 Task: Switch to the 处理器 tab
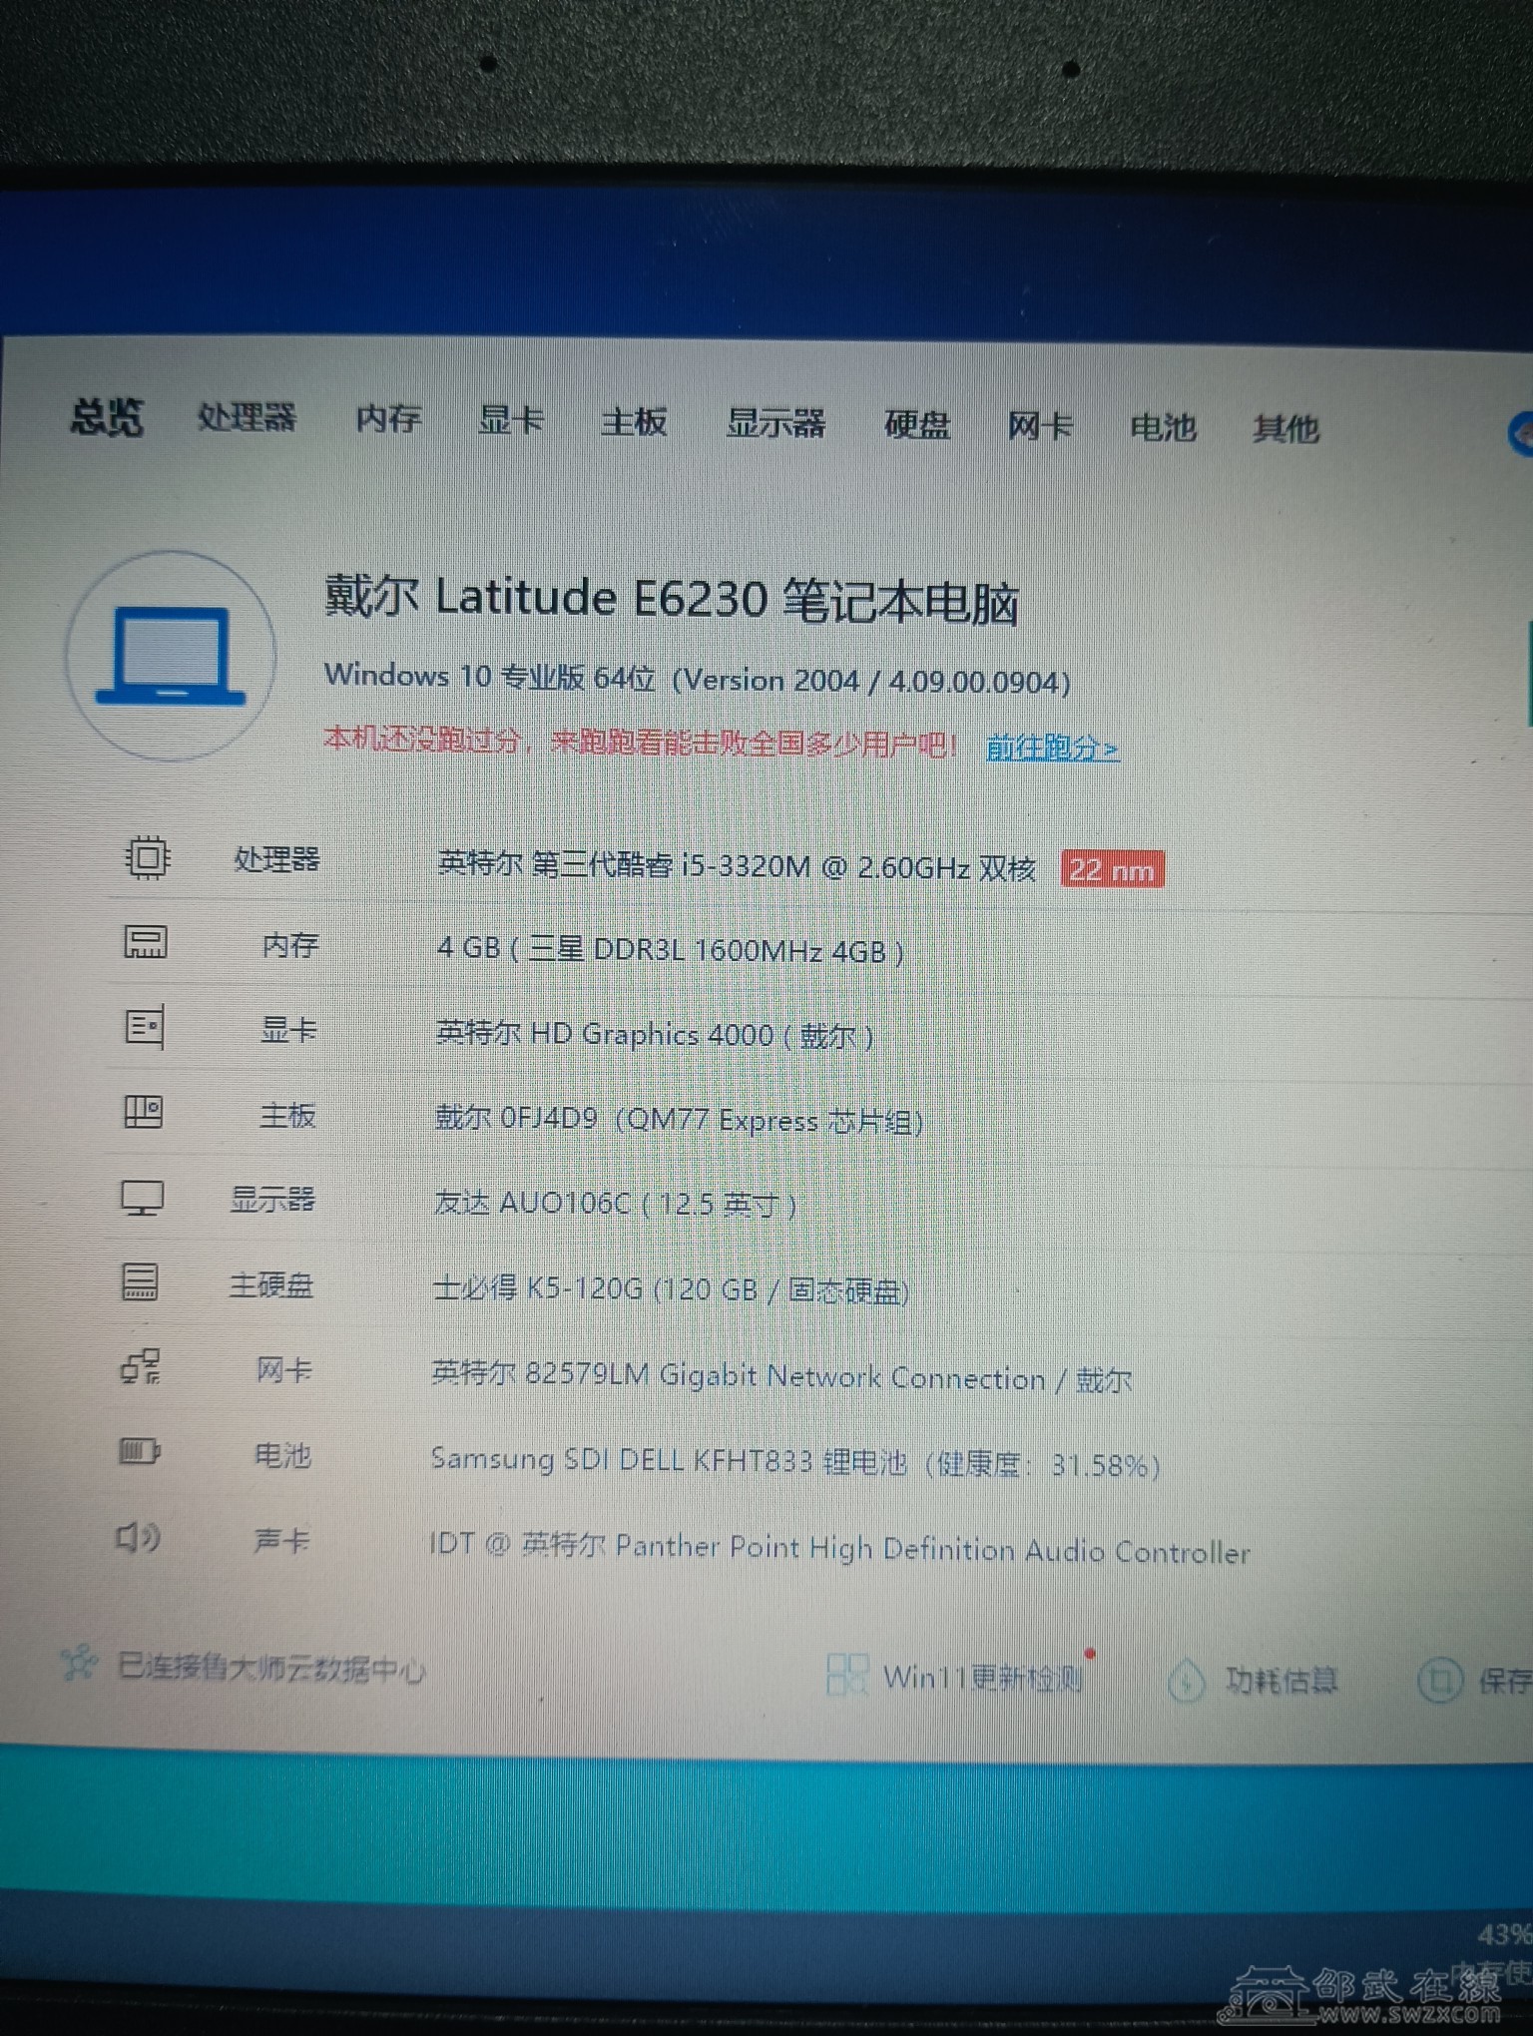247,417
